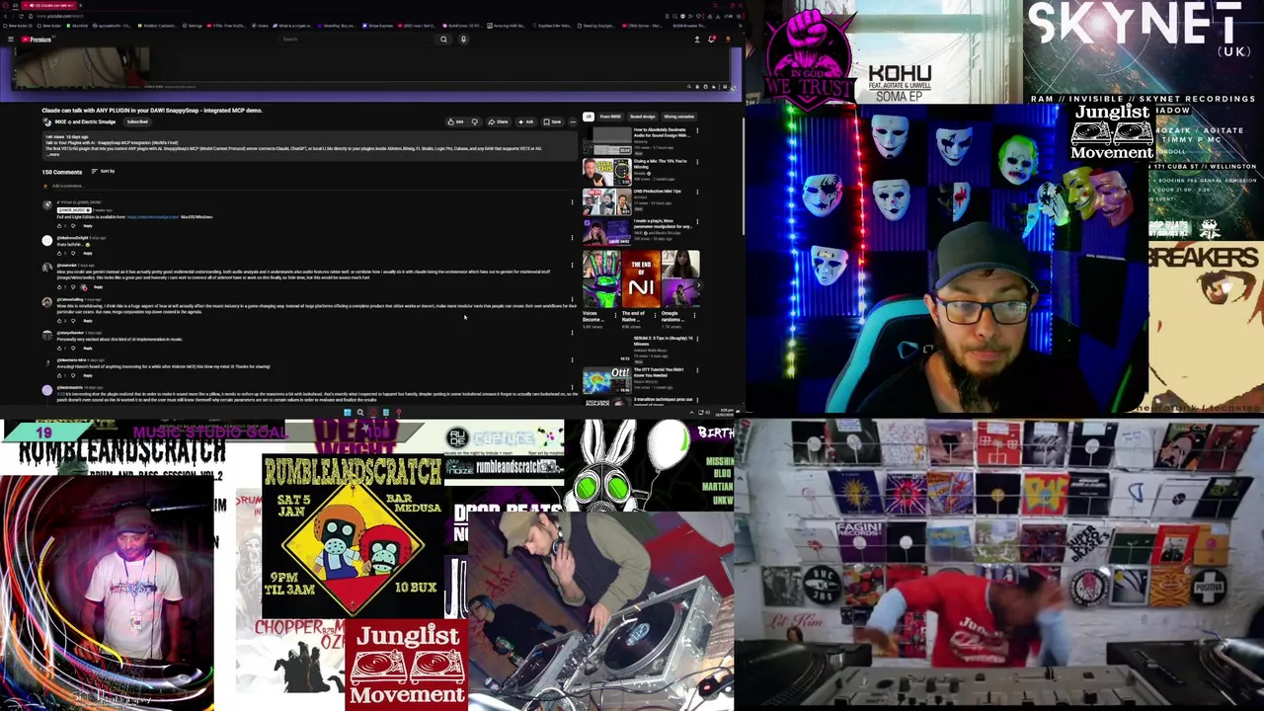The width and height of the screenshot is (1264, 711).
Task: Open options for the 'Amazing! Haven't heard' comment
Action: point(572,360)
